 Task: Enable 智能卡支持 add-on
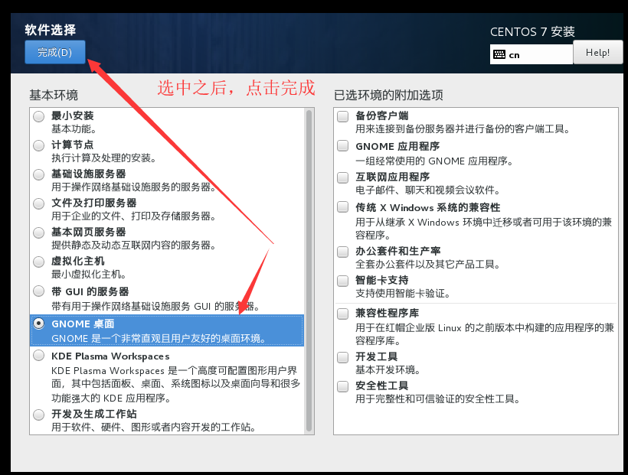[x=342, y=280]
